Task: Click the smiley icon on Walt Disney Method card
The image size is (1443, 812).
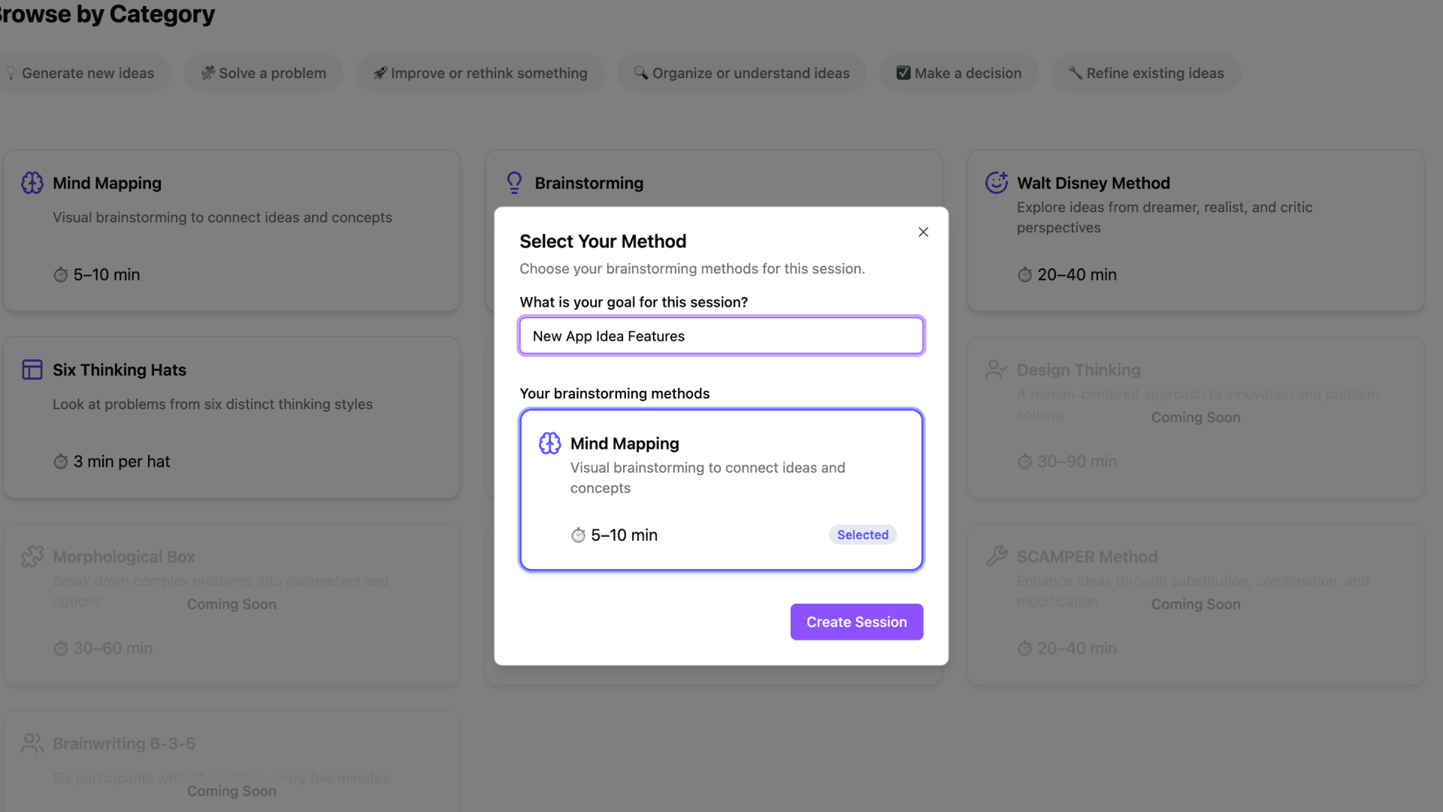Action: (997, 182)
